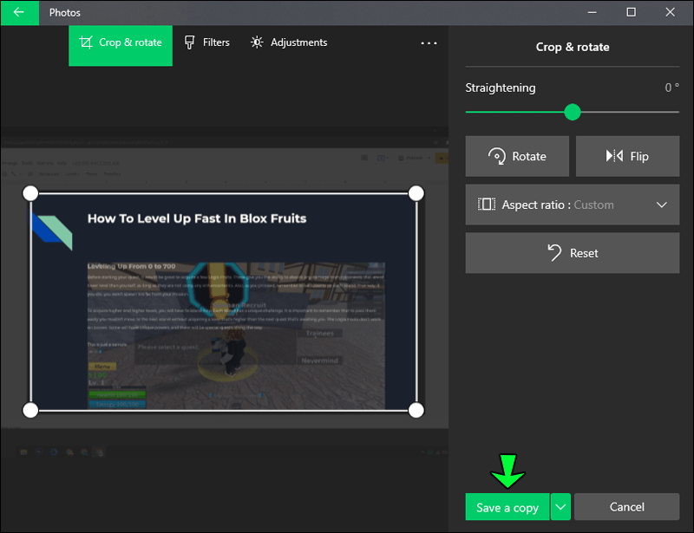Click the Aspect ratio chevron arrow
694x533 pixels.
(x=661, y=205)
